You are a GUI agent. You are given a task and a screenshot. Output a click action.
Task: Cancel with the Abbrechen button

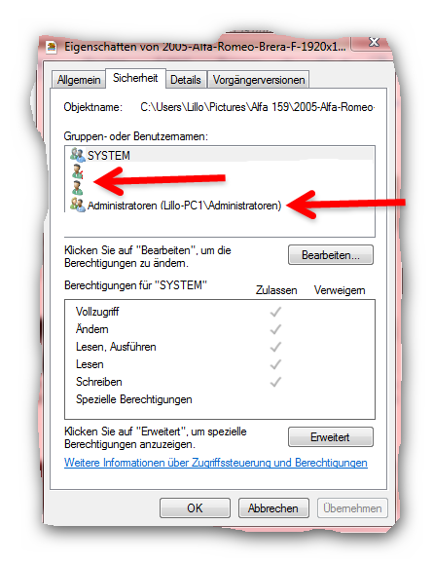tap(273, 508)
